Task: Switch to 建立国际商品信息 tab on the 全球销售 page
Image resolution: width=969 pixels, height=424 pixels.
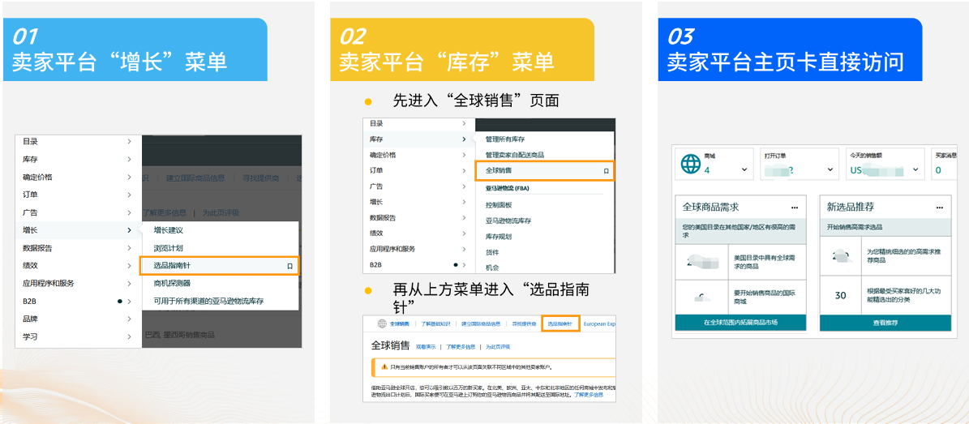Action: pos(481,323)
